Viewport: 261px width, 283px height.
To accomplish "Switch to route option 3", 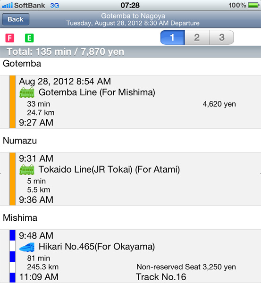I will [222, 37].
